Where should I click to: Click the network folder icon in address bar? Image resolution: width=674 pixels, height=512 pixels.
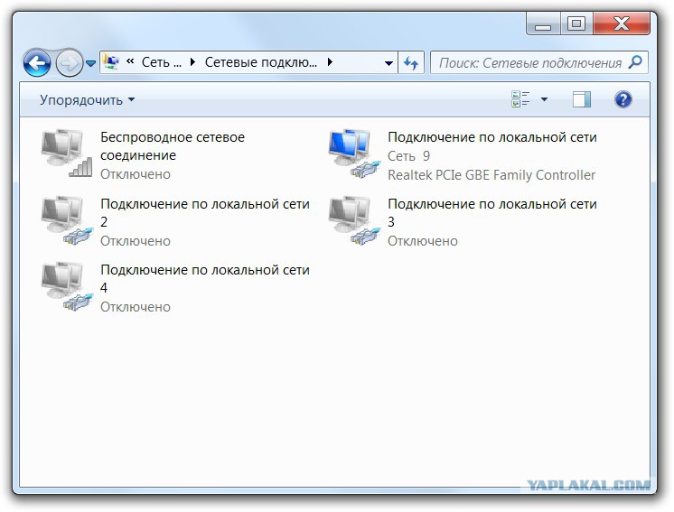[111, 62]
